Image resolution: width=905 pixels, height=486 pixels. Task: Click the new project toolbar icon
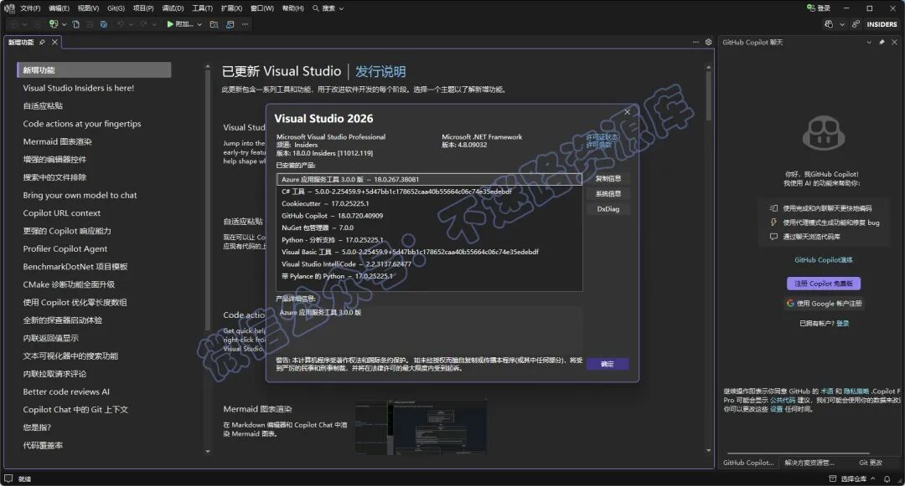54,24
